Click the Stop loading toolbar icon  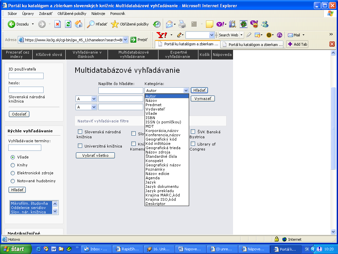57,24
